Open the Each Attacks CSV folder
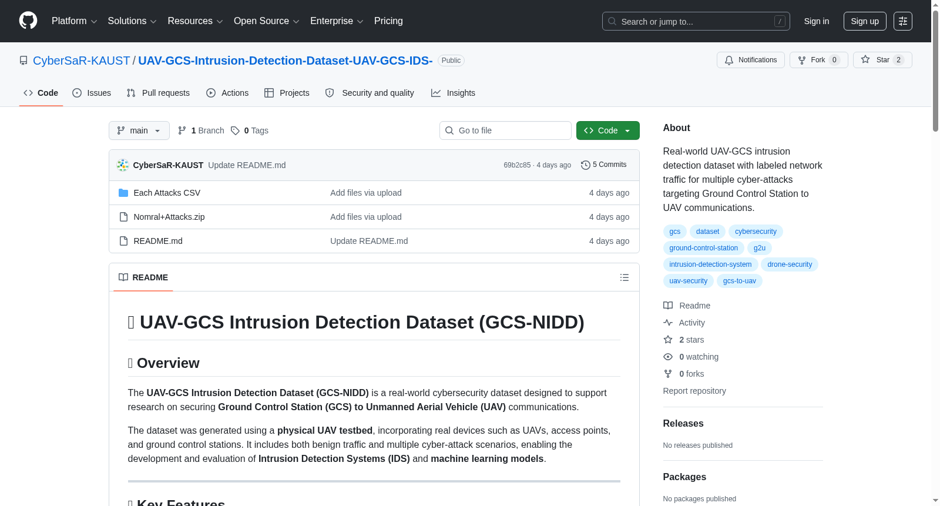This screenshot has height=506, width=940. coord(167,193)
